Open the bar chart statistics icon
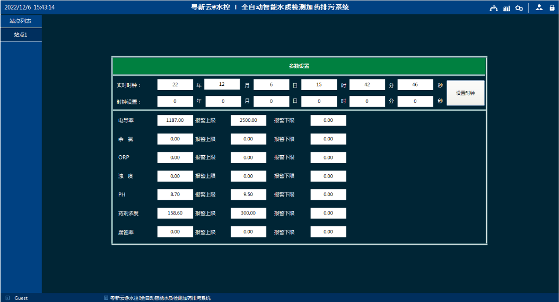Viewport: 559px width, 302px height. point(506,8)
